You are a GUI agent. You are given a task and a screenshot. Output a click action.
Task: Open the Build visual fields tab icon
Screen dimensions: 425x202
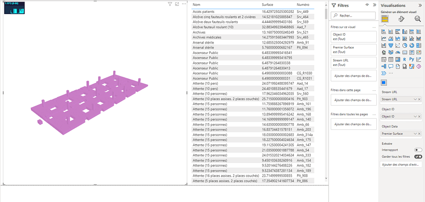385,19
